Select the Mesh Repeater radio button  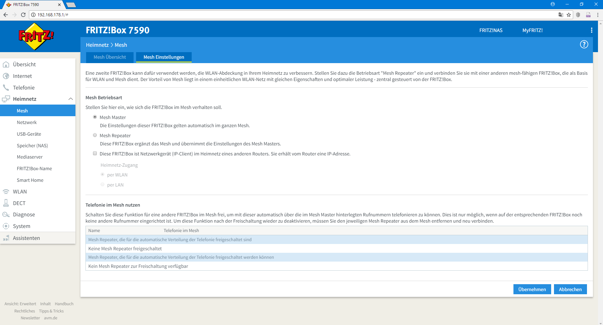pyautogui.click(x=95, y=135)
